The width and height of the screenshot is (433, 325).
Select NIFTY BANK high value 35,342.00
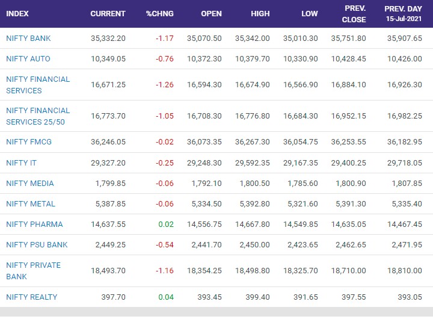(x=253, y=38)
